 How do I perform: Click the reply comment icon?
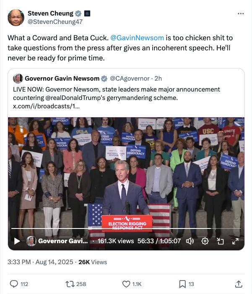click(14, 284)
